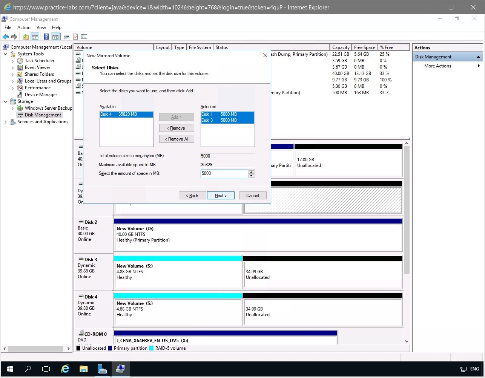Click Next in the Mirrored Volume wizard

[x=221, y=196]
